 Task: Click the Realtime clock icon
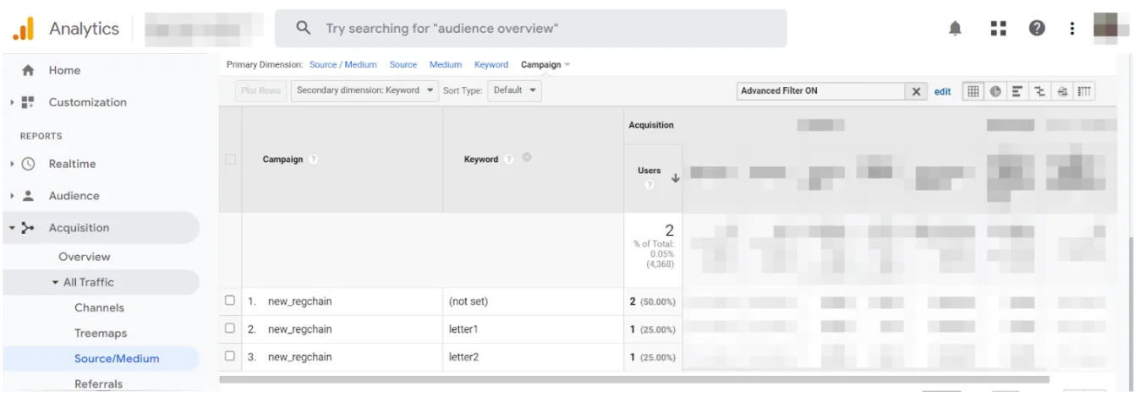pyautogui.click(x=29, y=164)
